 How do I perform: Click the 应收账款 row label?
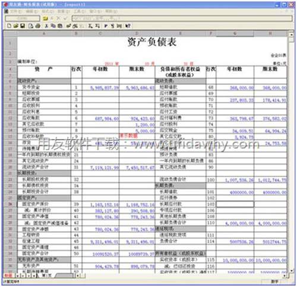pos(31,118)
